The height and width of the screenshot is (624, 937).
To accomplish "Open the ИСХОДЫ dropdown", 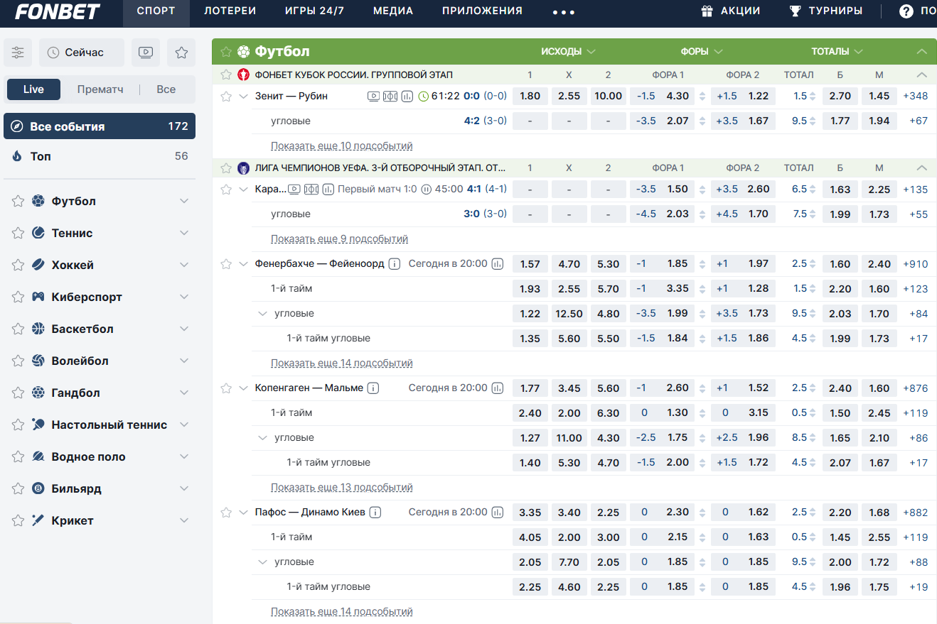I will tap(568, 52).
